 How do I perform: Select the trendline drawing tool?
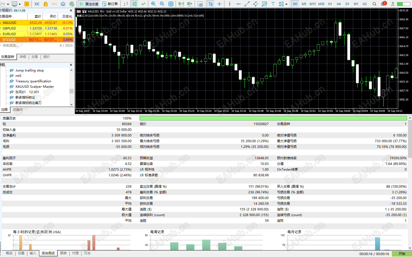pyautogui.click(x=247, y=4)
